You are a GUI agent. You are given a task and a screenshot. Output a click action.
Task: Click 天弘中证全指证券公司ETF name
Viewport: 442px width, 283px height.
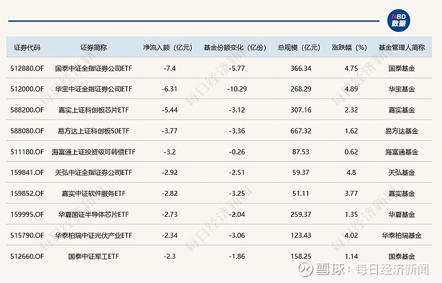point(93,173)
